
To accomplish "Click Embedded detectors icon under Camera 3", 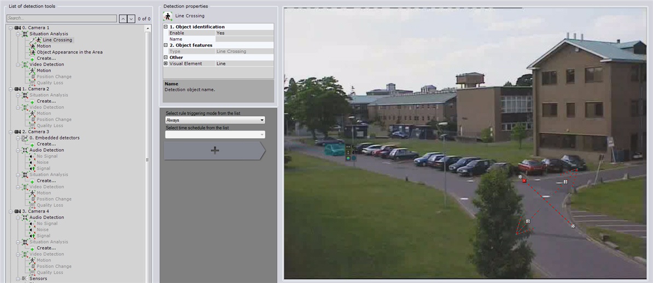I will pos(25,138).
